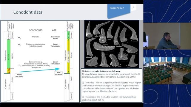Click the conodont specimens micrograph panel
This screenshot has height=107, width=191.
[x=112, y=44]
